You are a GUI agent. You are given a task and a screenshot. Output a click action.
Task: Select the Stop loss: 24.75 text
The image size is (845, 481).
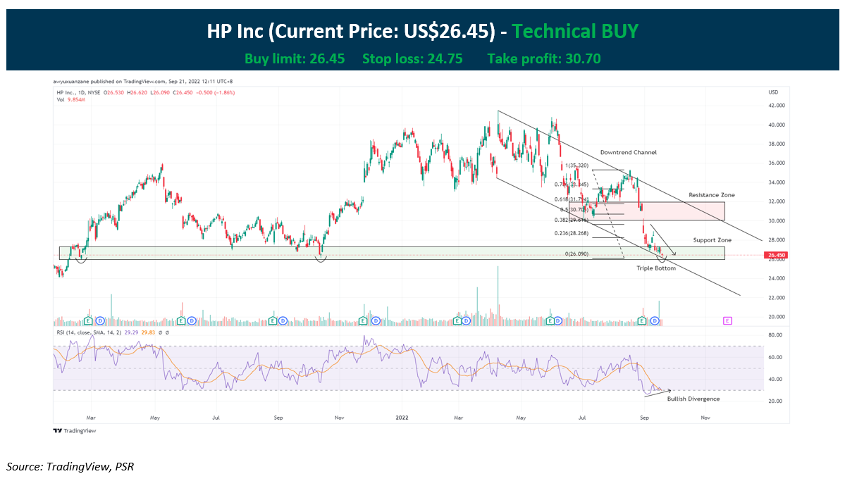point(412,58)
